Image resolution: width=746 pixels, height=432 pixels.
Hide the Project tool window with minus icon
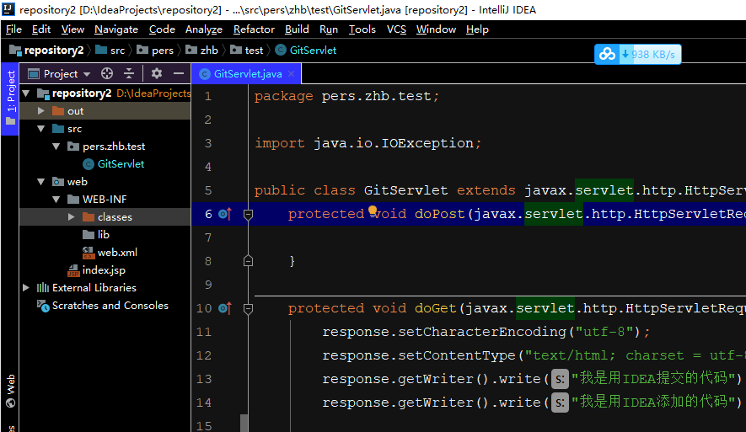coord(179,73)
